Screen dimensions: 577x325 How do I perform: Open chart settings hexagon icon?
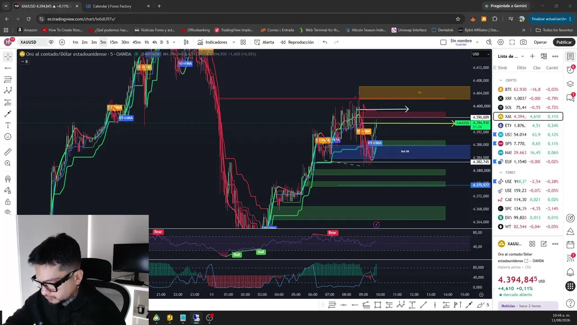(500, 42)
